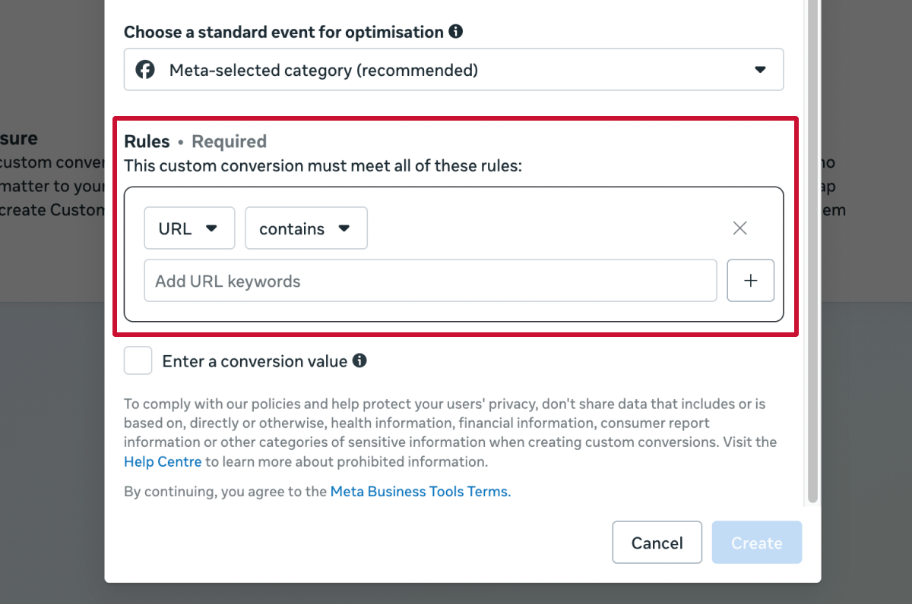Add keyword using the plus icon
The image size is (912, 604).
tap(751, 281)
